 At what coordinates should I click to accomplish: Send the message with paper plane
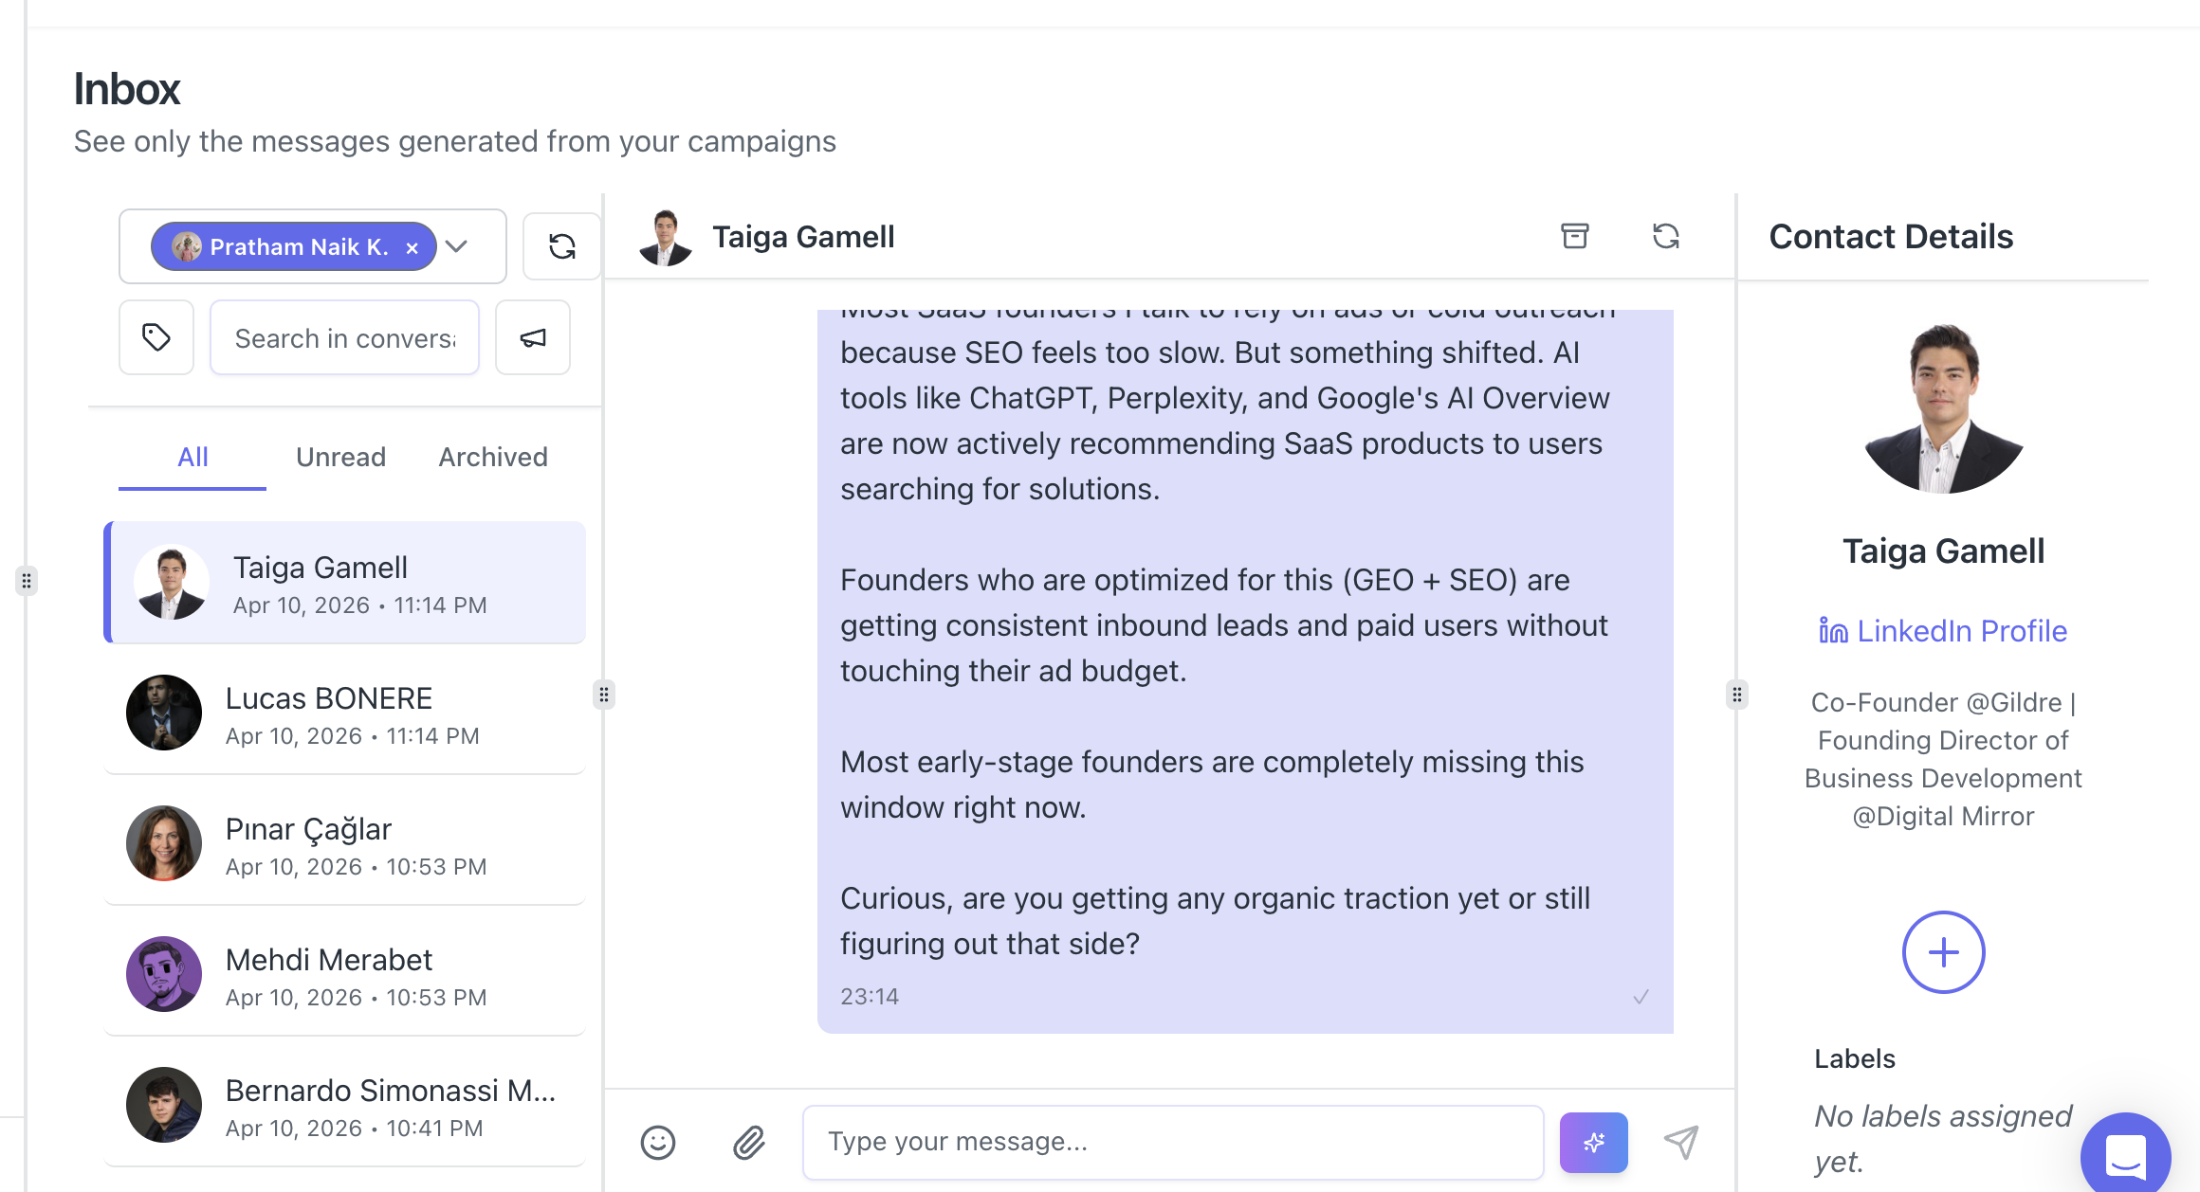[1681, 1142]
